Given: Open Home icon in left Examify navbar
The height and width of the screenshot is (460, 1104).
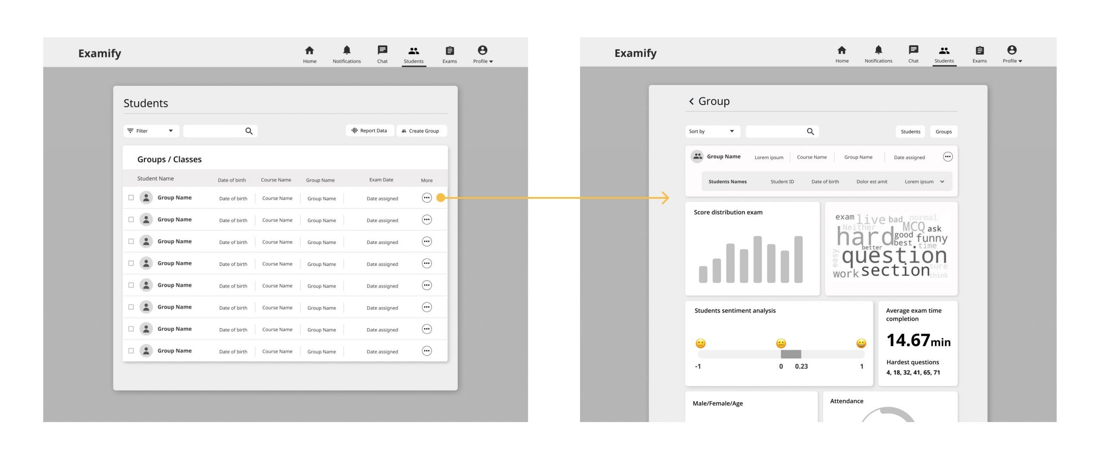Looking at the screenshot, I should click(x=309, y=50).
